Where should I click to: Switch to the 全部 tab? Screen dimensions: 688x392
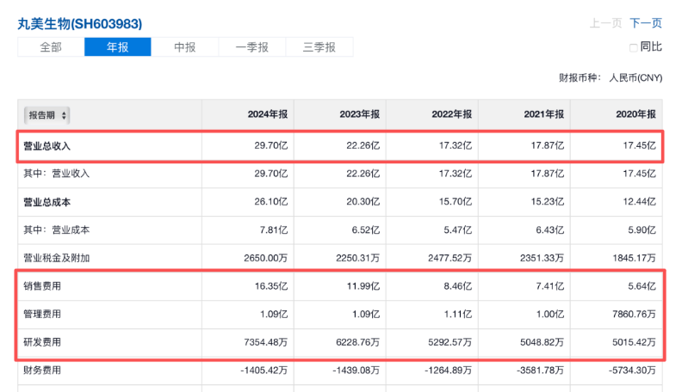click(51, 47)
